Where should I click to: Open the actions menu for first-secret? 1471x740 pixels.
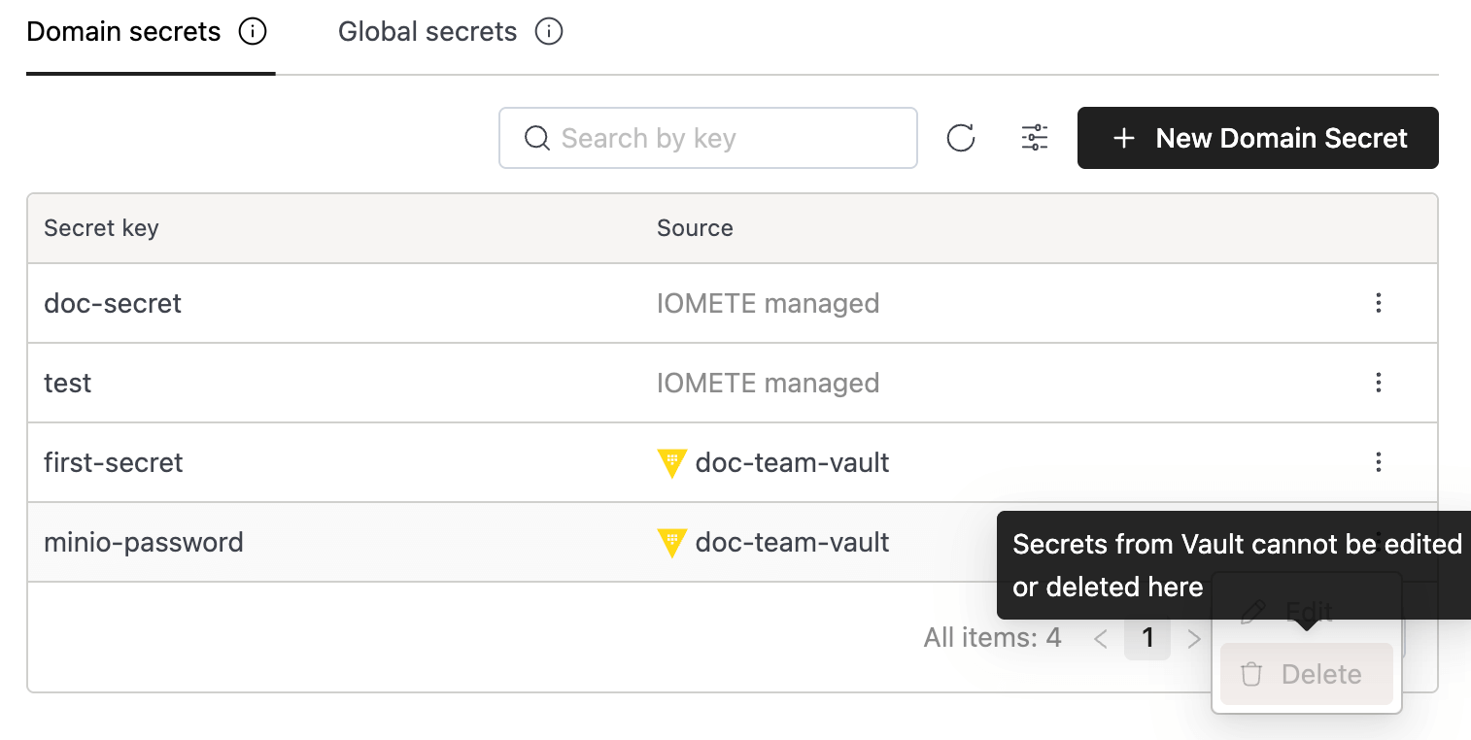click(1379, 462)
